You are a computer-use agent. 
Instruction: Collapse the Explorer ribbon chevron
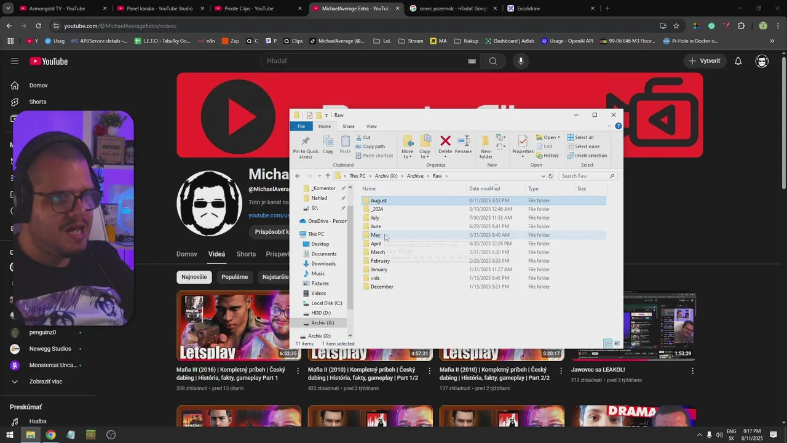(x=609, y=126)
